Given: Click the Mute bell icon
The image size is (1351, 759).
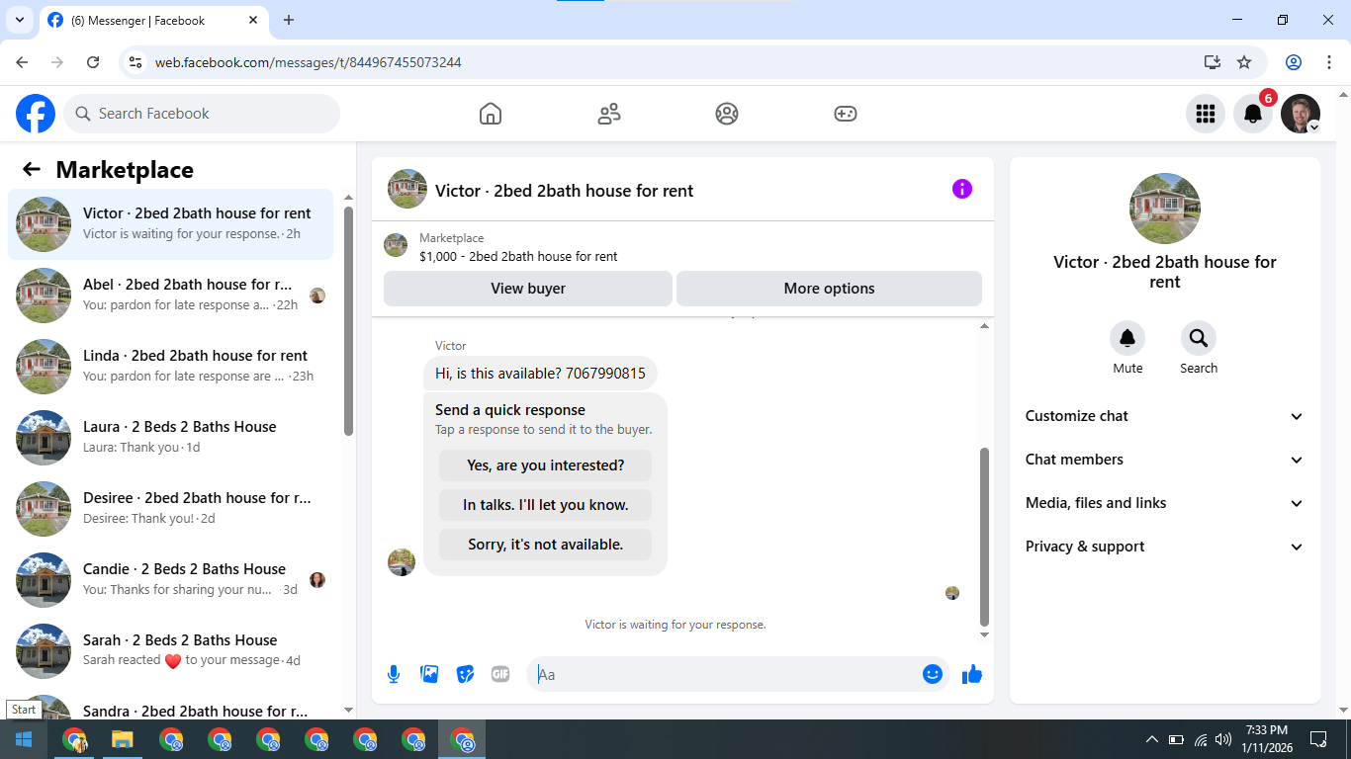Looking at the screenshot, I should (1127, 339).
